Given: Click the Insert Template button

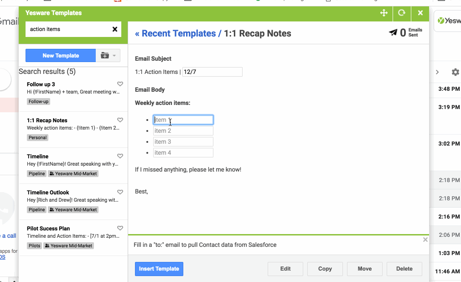Looking at the screenshot, I should coord(159,269).
